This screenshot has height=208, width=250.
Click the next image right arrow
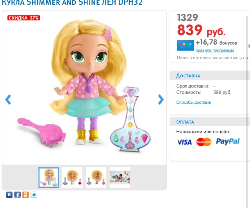[161, 100]
